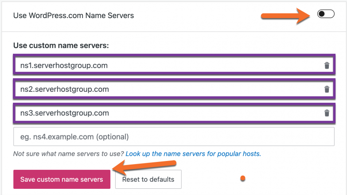
Task: Click the orange arrow pointing at Save button
Action: (x=141, y=166)
